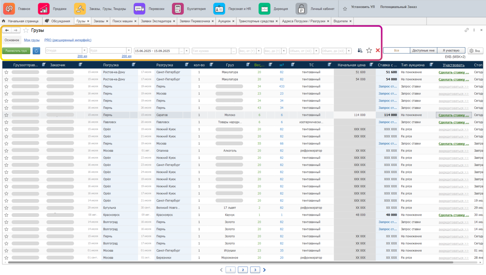
Task: Open PRO (расширенный интерфейс) link
Action: click(x=68, y=40)
